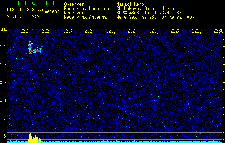Click frequency axis label 0.9

(x=3, y=83)
